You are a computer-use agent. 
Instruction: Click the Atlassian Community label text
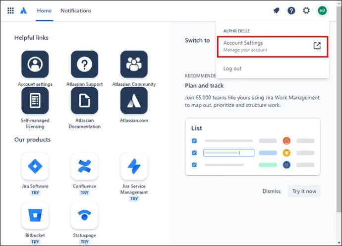tap(134, 84)
